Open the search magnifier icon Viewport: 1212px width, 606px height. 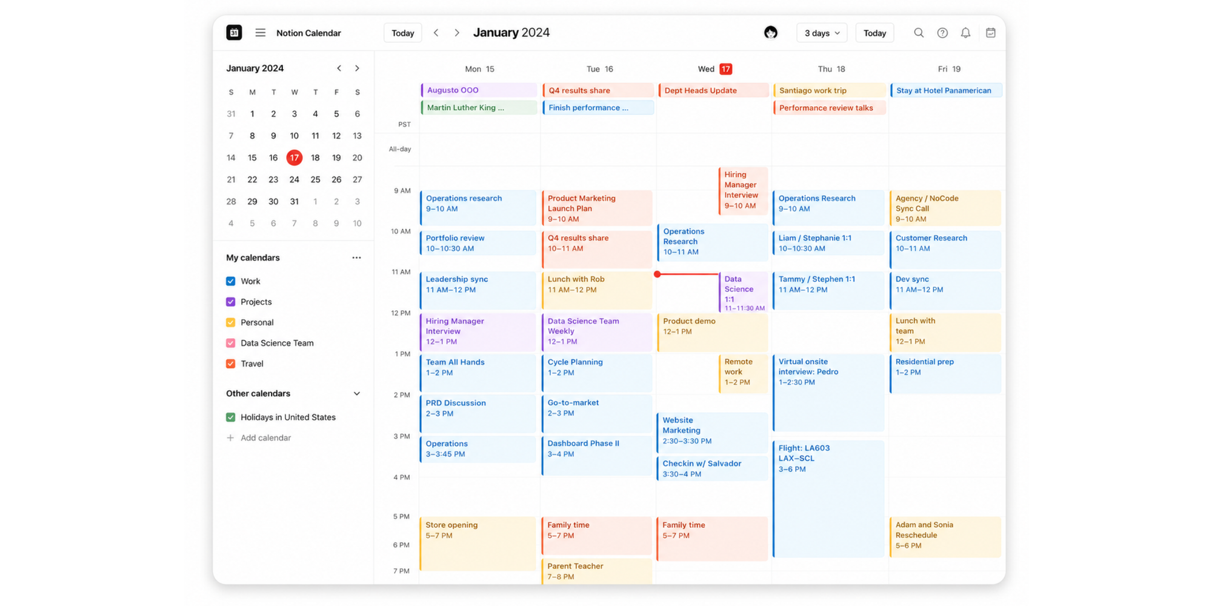[x=919, y=33]
